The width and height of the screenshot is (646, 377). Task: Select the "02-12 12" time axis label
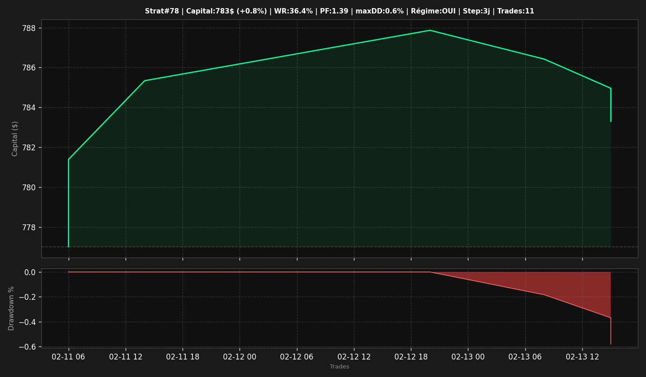pos(354,357)
